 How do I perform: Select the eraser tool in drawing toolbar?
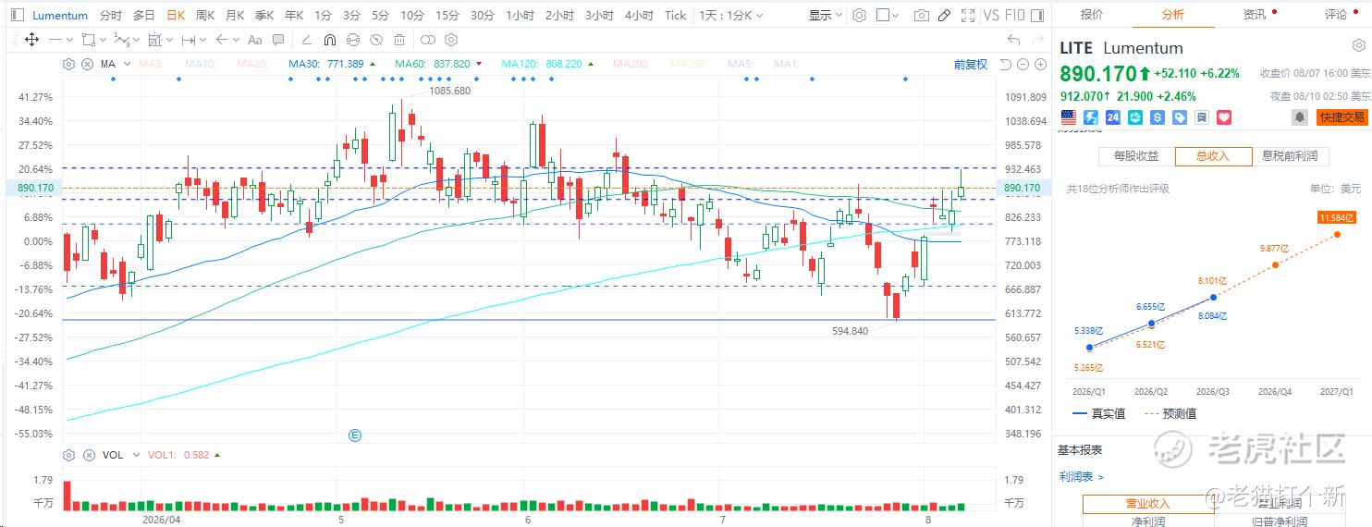pyautogui.click(x=305, y=40)
